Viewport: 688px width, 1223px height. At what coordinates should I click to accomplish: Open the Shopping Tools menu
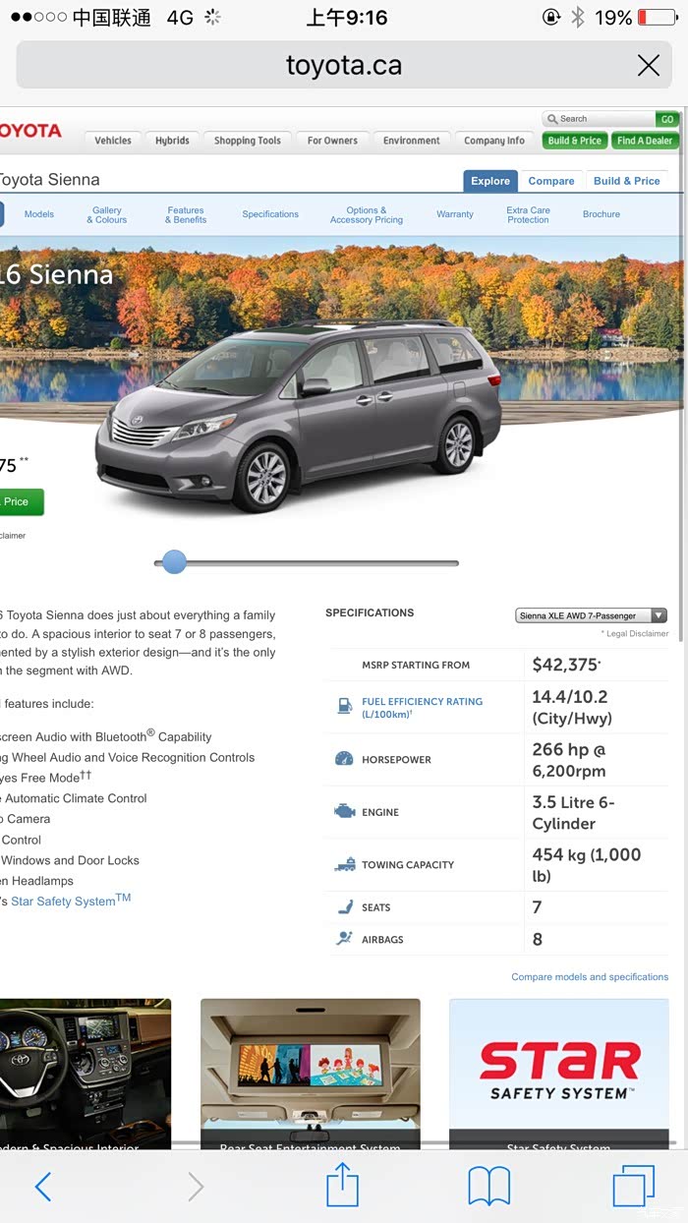coord(248,141)
